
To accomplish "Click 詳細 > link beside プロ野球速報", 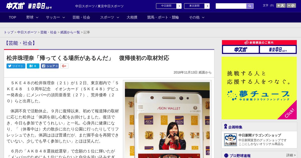I will click(291, 155).
